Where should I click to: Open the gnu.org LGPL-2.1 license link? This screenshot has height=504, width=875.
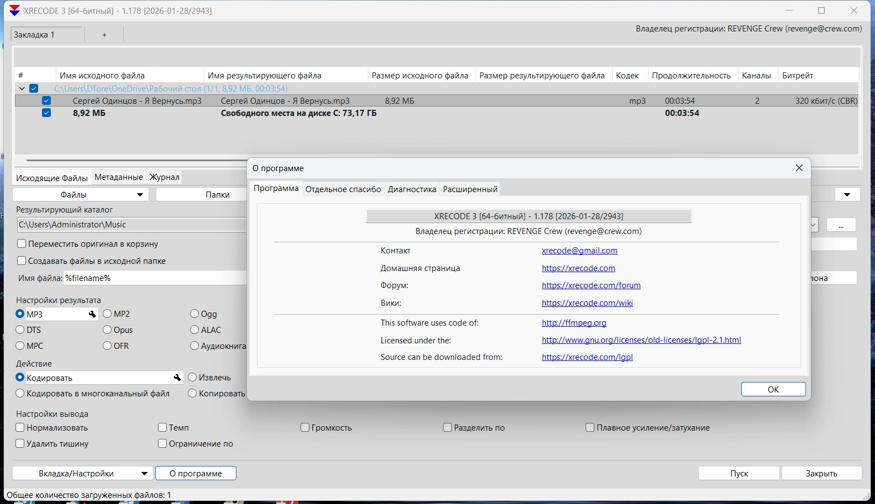click(x=641, y=340)
